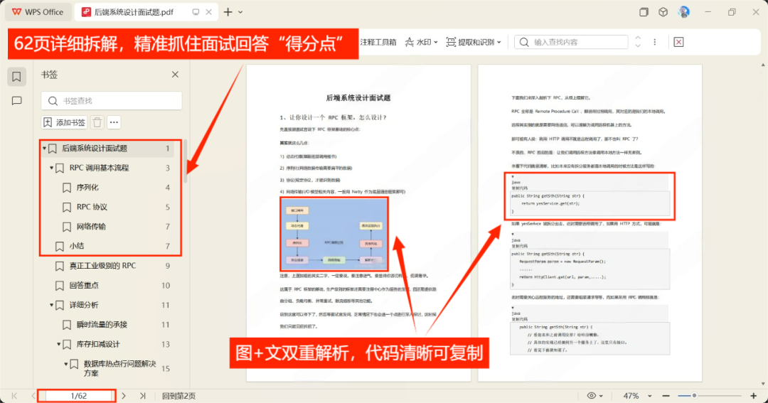Click the delete bookmark trash icon
Viewport: 768px width, 403px height.
97,122
